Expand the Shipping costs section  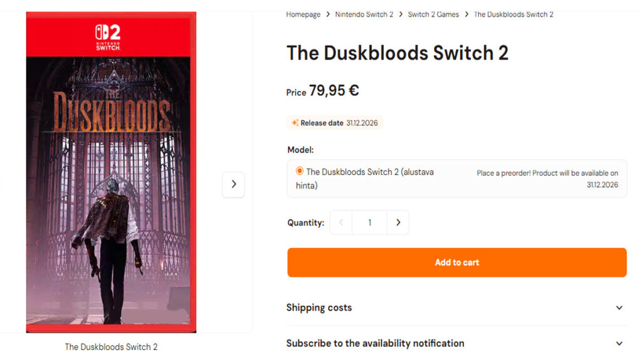pyautogui.click(x=319, y=308)
